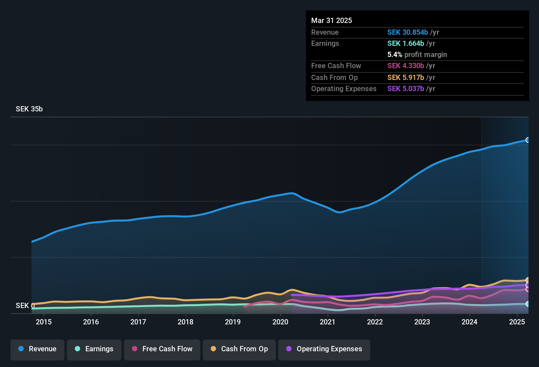
Task: Click the 2015 x-axis label
Action: tap(44, 322)
